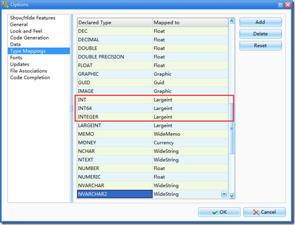Select the NVARCHAR2 declared type cell

coord(115,194)
